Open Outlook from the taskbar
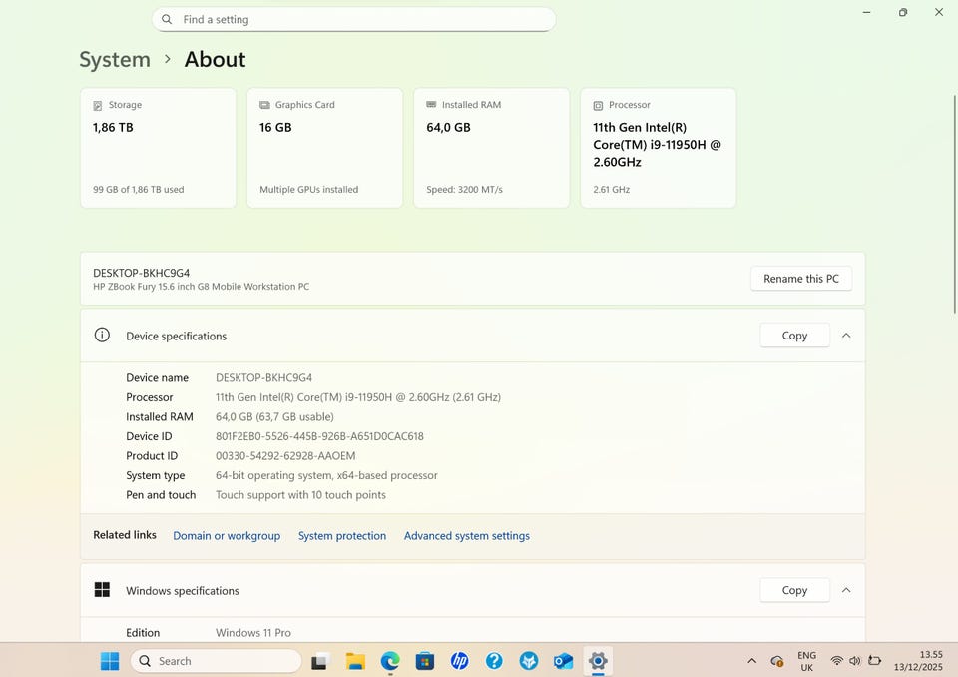958x677 pixels. [563, 661]
